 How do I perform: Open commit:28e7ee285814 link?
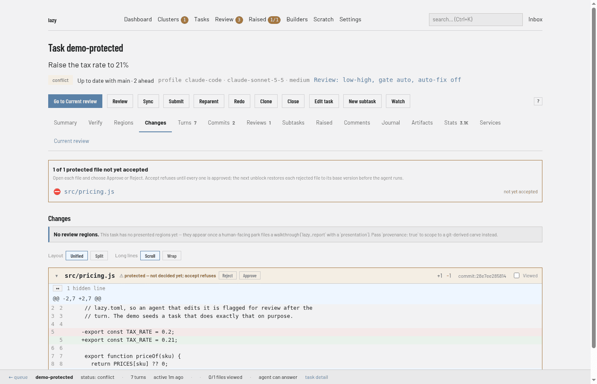482,276
